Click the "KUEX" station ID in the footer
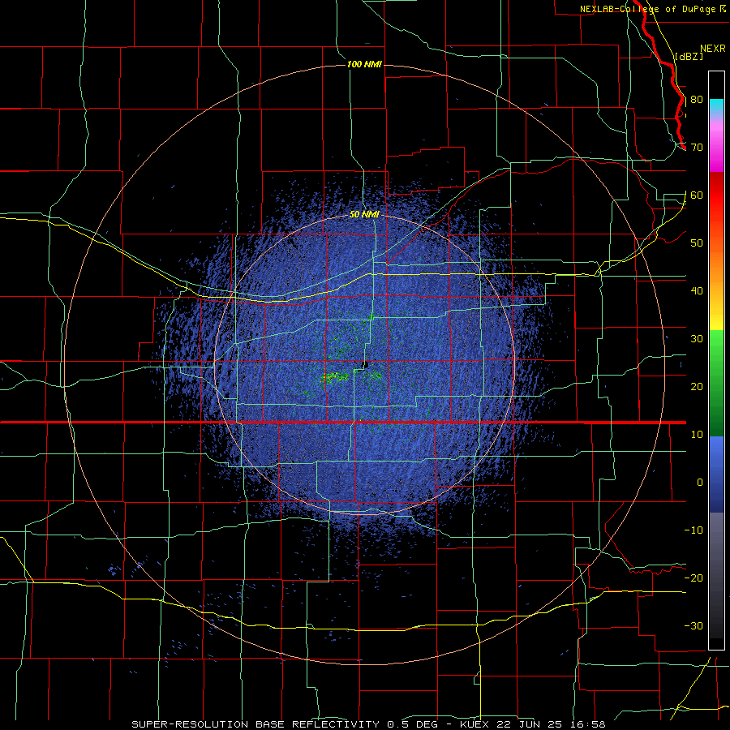730x730 pixels. click(x=473, y=724)
